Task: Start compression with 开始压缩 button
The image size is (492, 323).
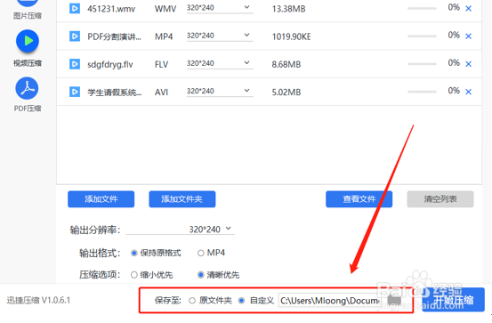Action: coord(453,300)
